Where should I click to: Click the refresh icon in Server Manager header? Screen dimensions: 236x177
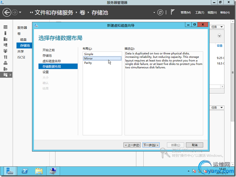[x=160, y=12]
